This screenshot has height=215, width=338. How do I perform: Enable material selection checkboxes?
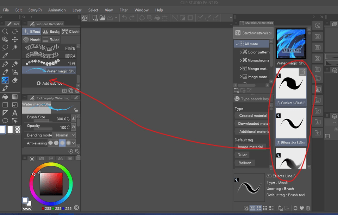[x=245, y=208]
